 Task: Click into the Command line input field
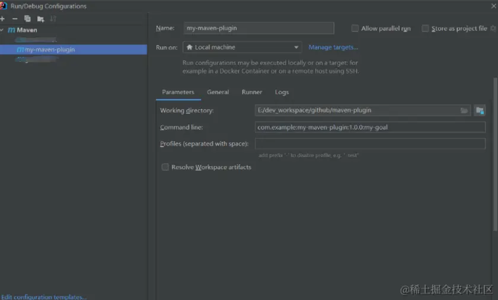pos(370,127)
